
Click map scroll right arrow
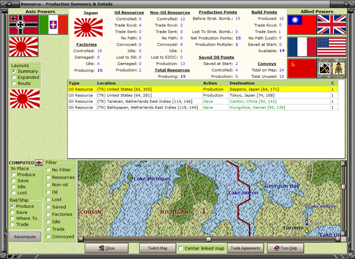point(338,239)
